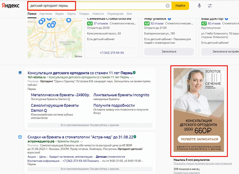Click verified badge next to Ваш Доктор

point(226,19)
